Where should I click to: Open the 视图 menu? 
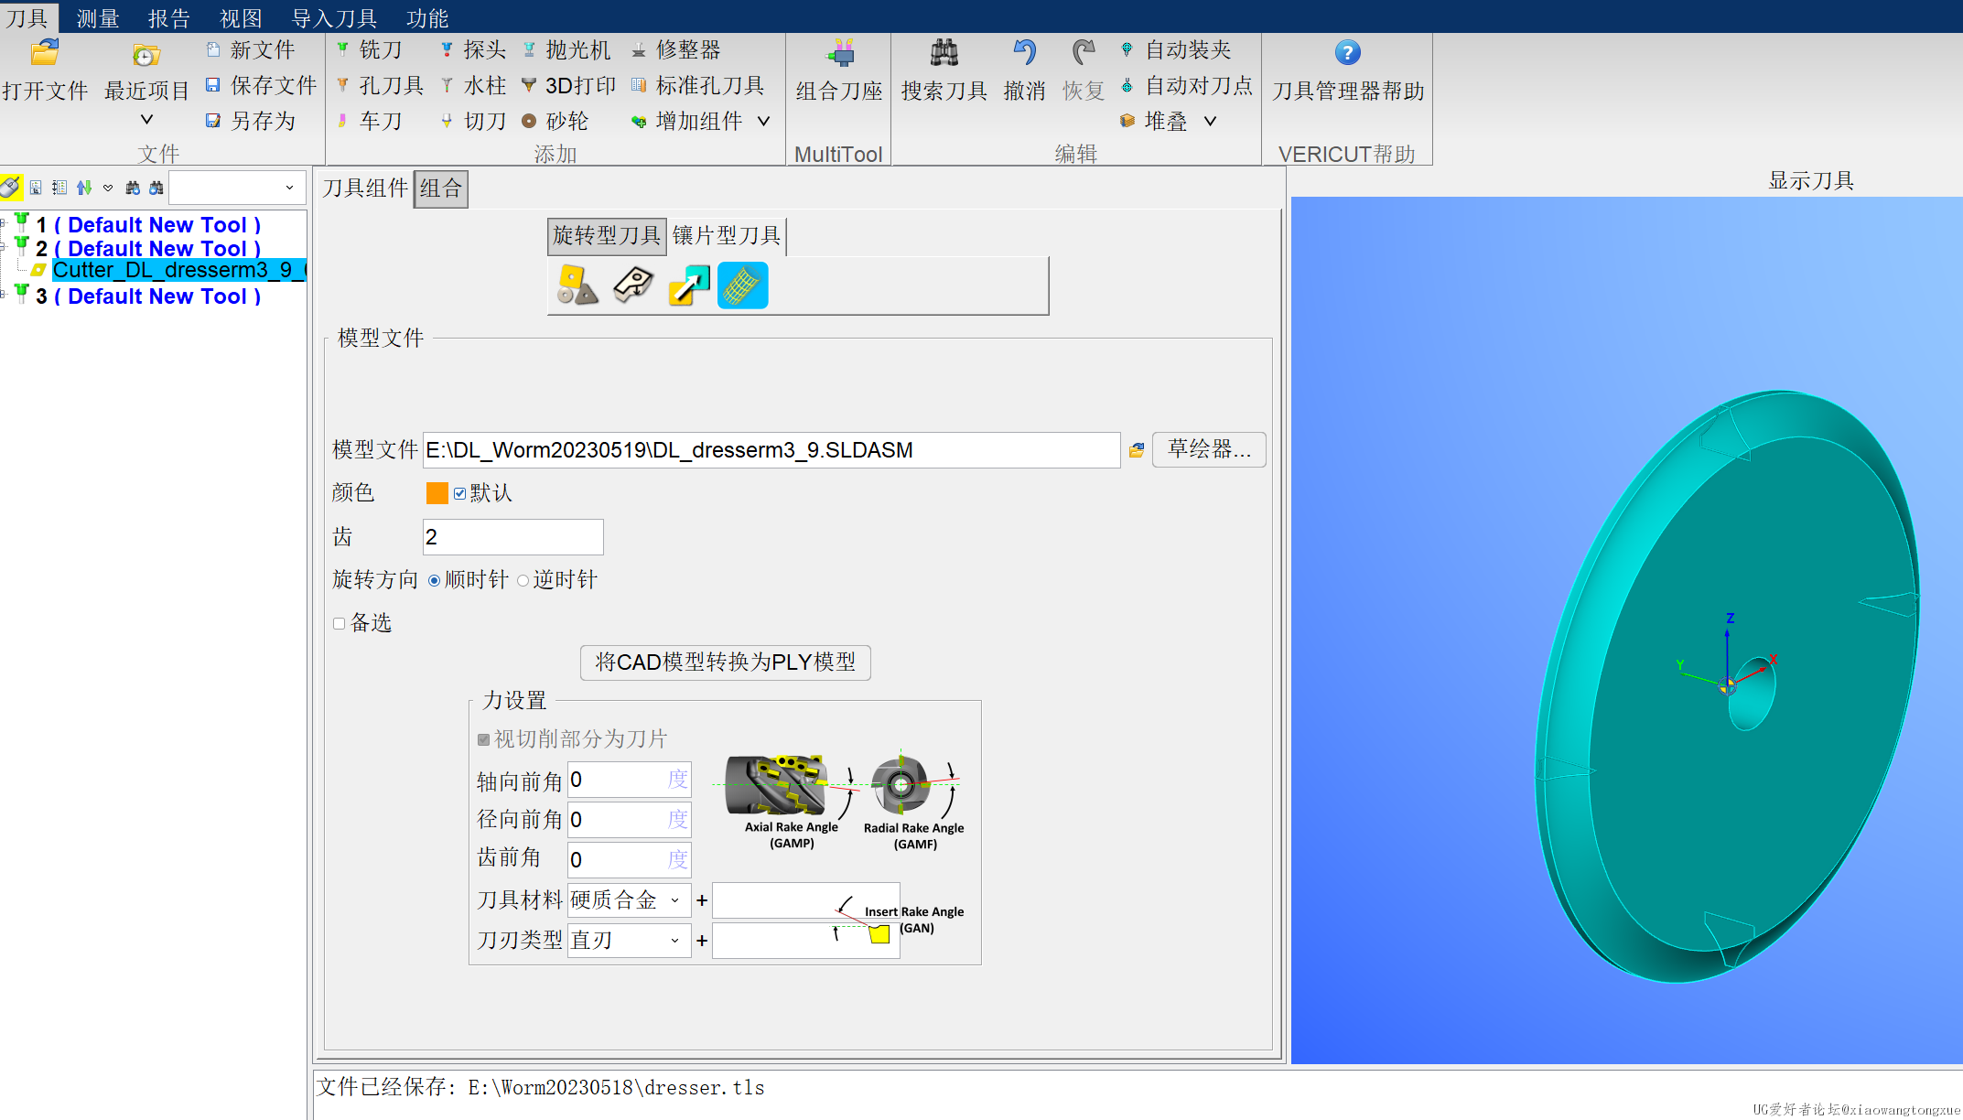[241, 17]
